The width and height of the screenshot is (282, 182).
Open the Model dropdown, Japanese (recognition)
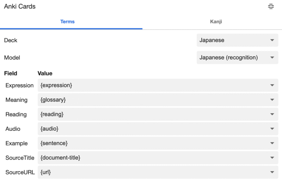click(237, 57)
